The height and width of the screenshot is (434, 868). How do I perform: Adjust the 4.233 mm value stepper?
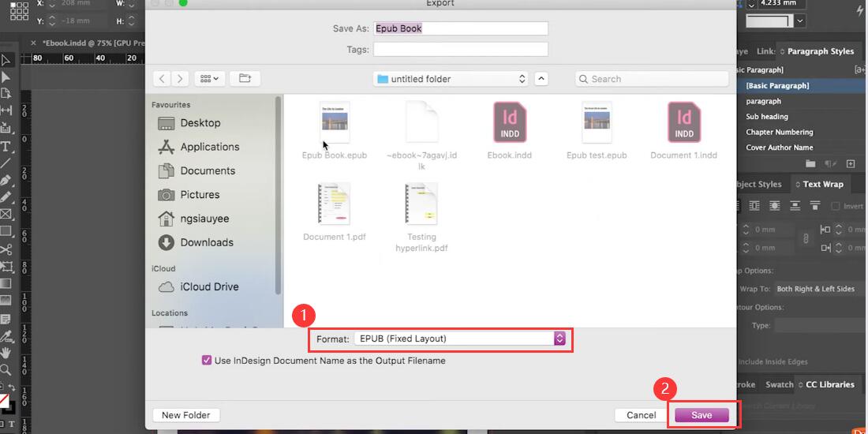[751, 3]
